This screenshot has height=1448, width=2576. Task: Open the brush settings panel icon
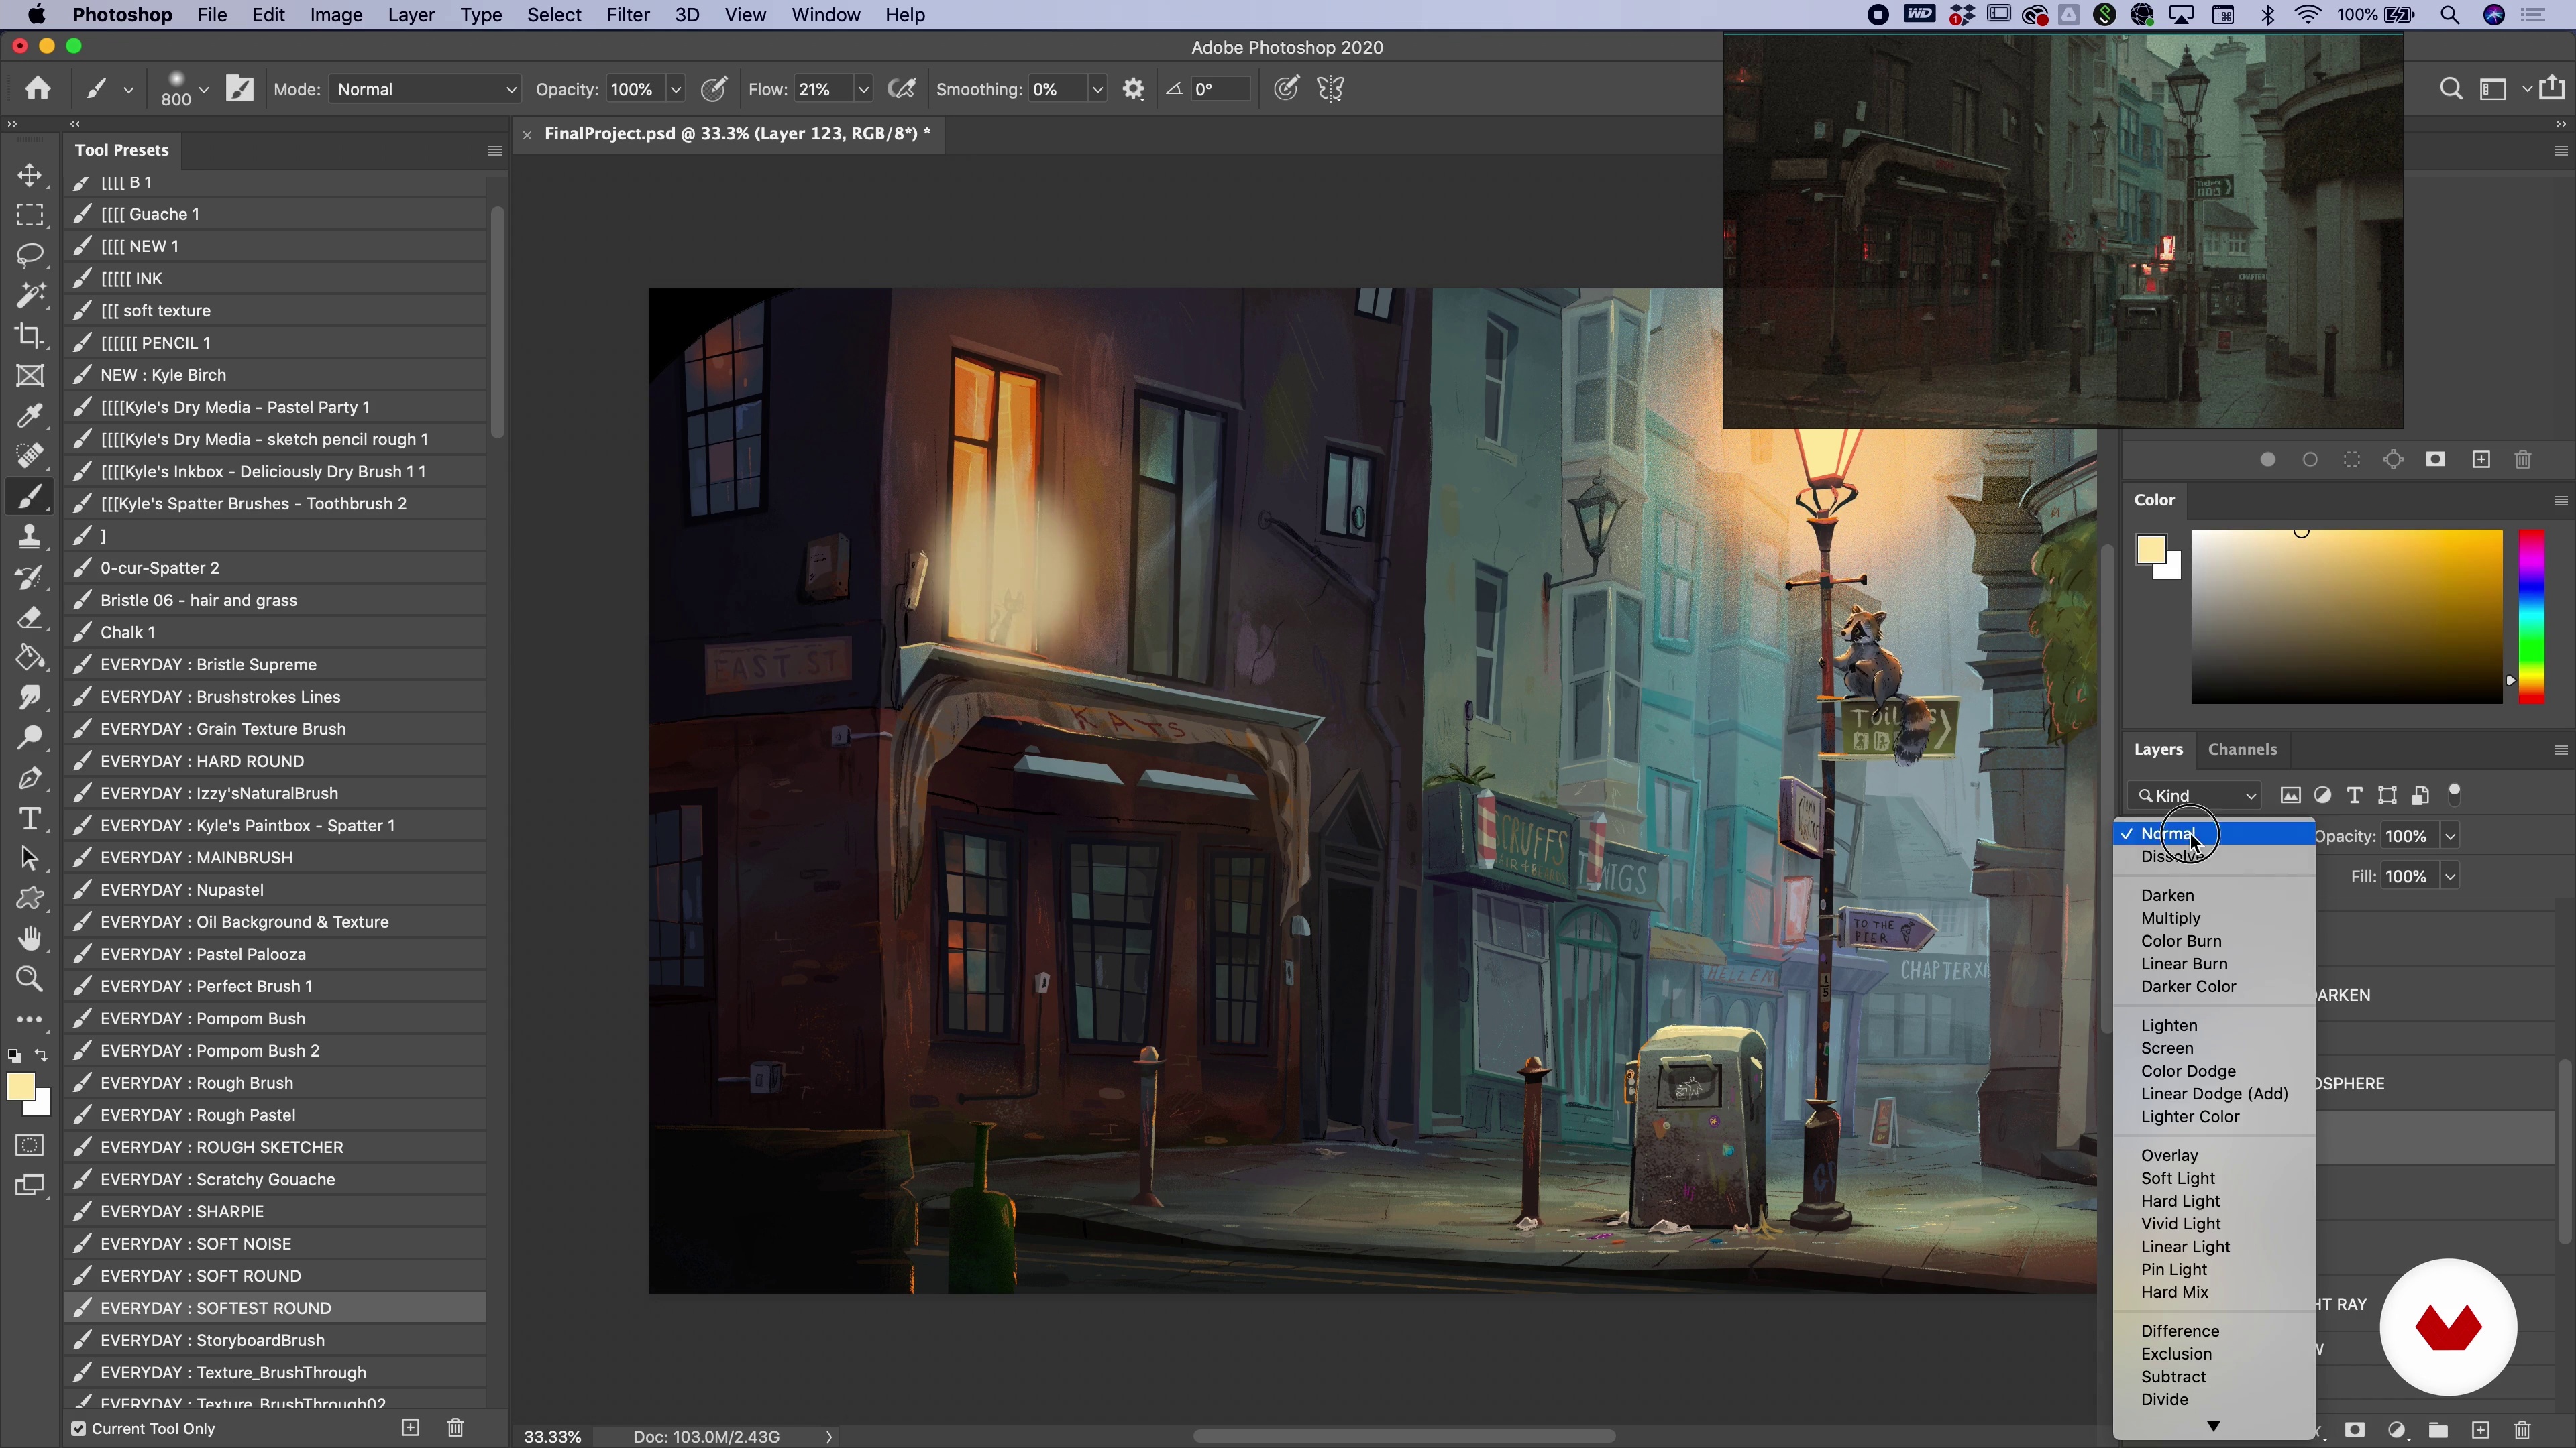tap(240, 89)
